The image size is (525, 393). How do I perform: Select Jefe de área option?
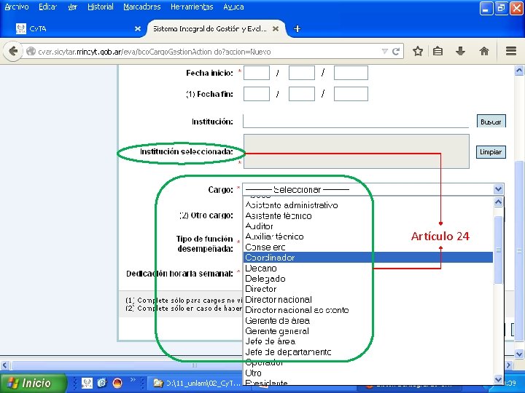click(x=368, y=341)
